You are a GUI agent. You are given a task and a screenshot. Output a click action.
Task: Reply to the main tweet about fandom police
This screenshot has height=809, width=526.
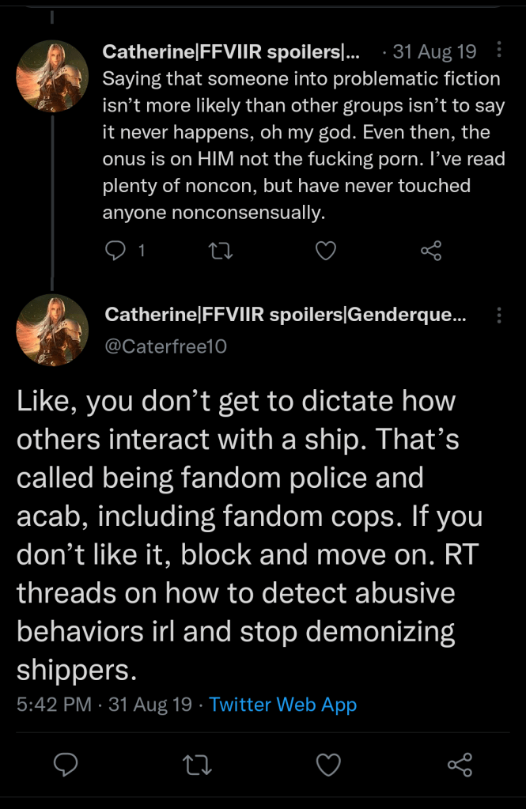[x=65, y=764]
